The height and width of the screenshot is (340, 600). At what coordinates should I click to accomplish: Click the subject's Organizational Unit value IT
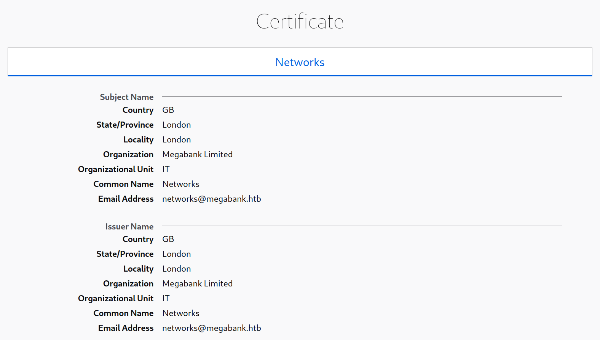pyautogui.click(x=166, y=169)
